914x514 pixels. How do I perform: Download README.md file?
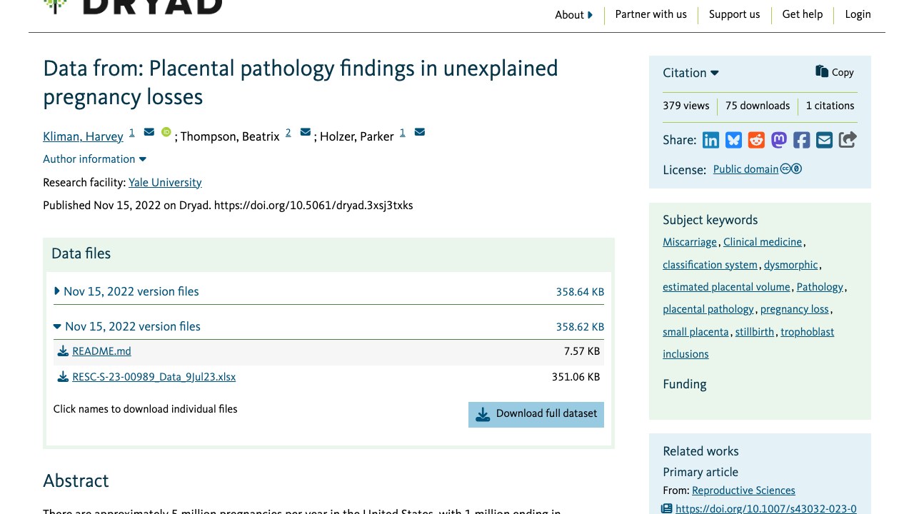(x=101, y=351)
